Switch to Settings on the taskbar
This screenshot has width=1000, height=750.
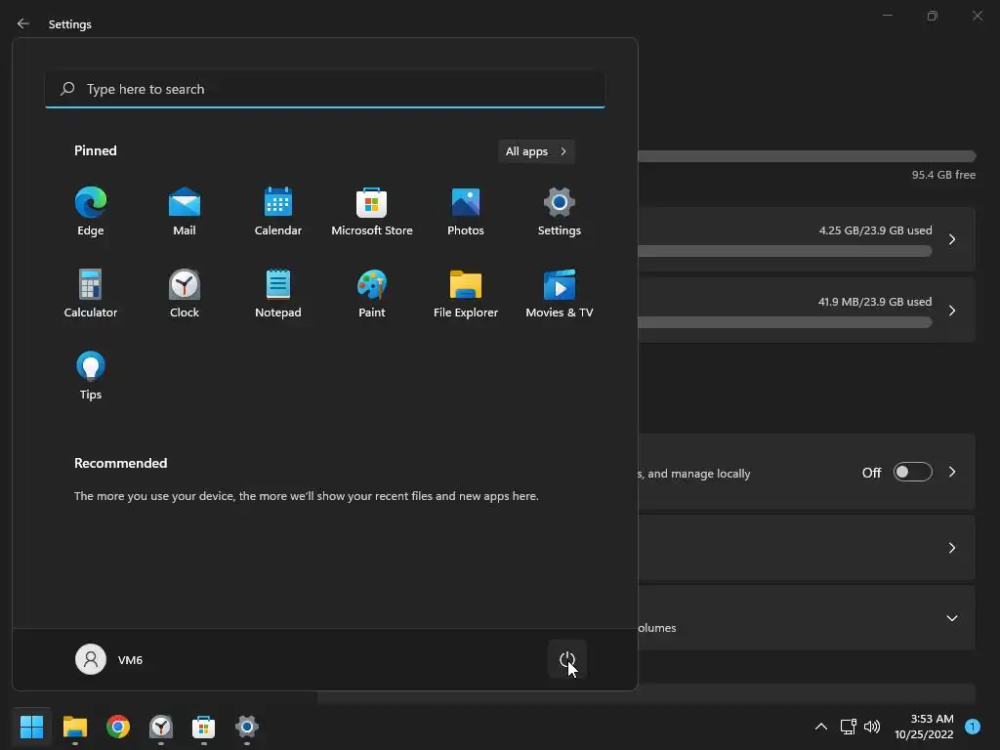point(247,727)
